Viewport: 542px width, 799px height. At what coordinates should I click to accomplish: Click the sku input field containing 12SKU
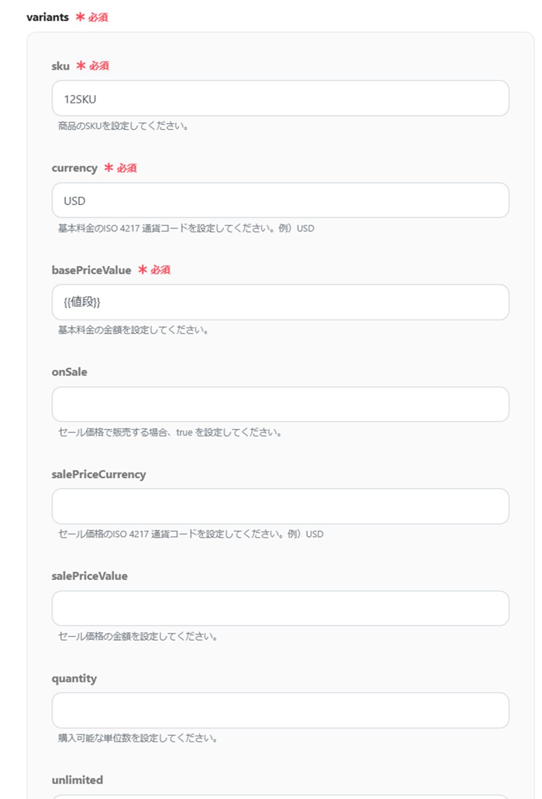280,99
